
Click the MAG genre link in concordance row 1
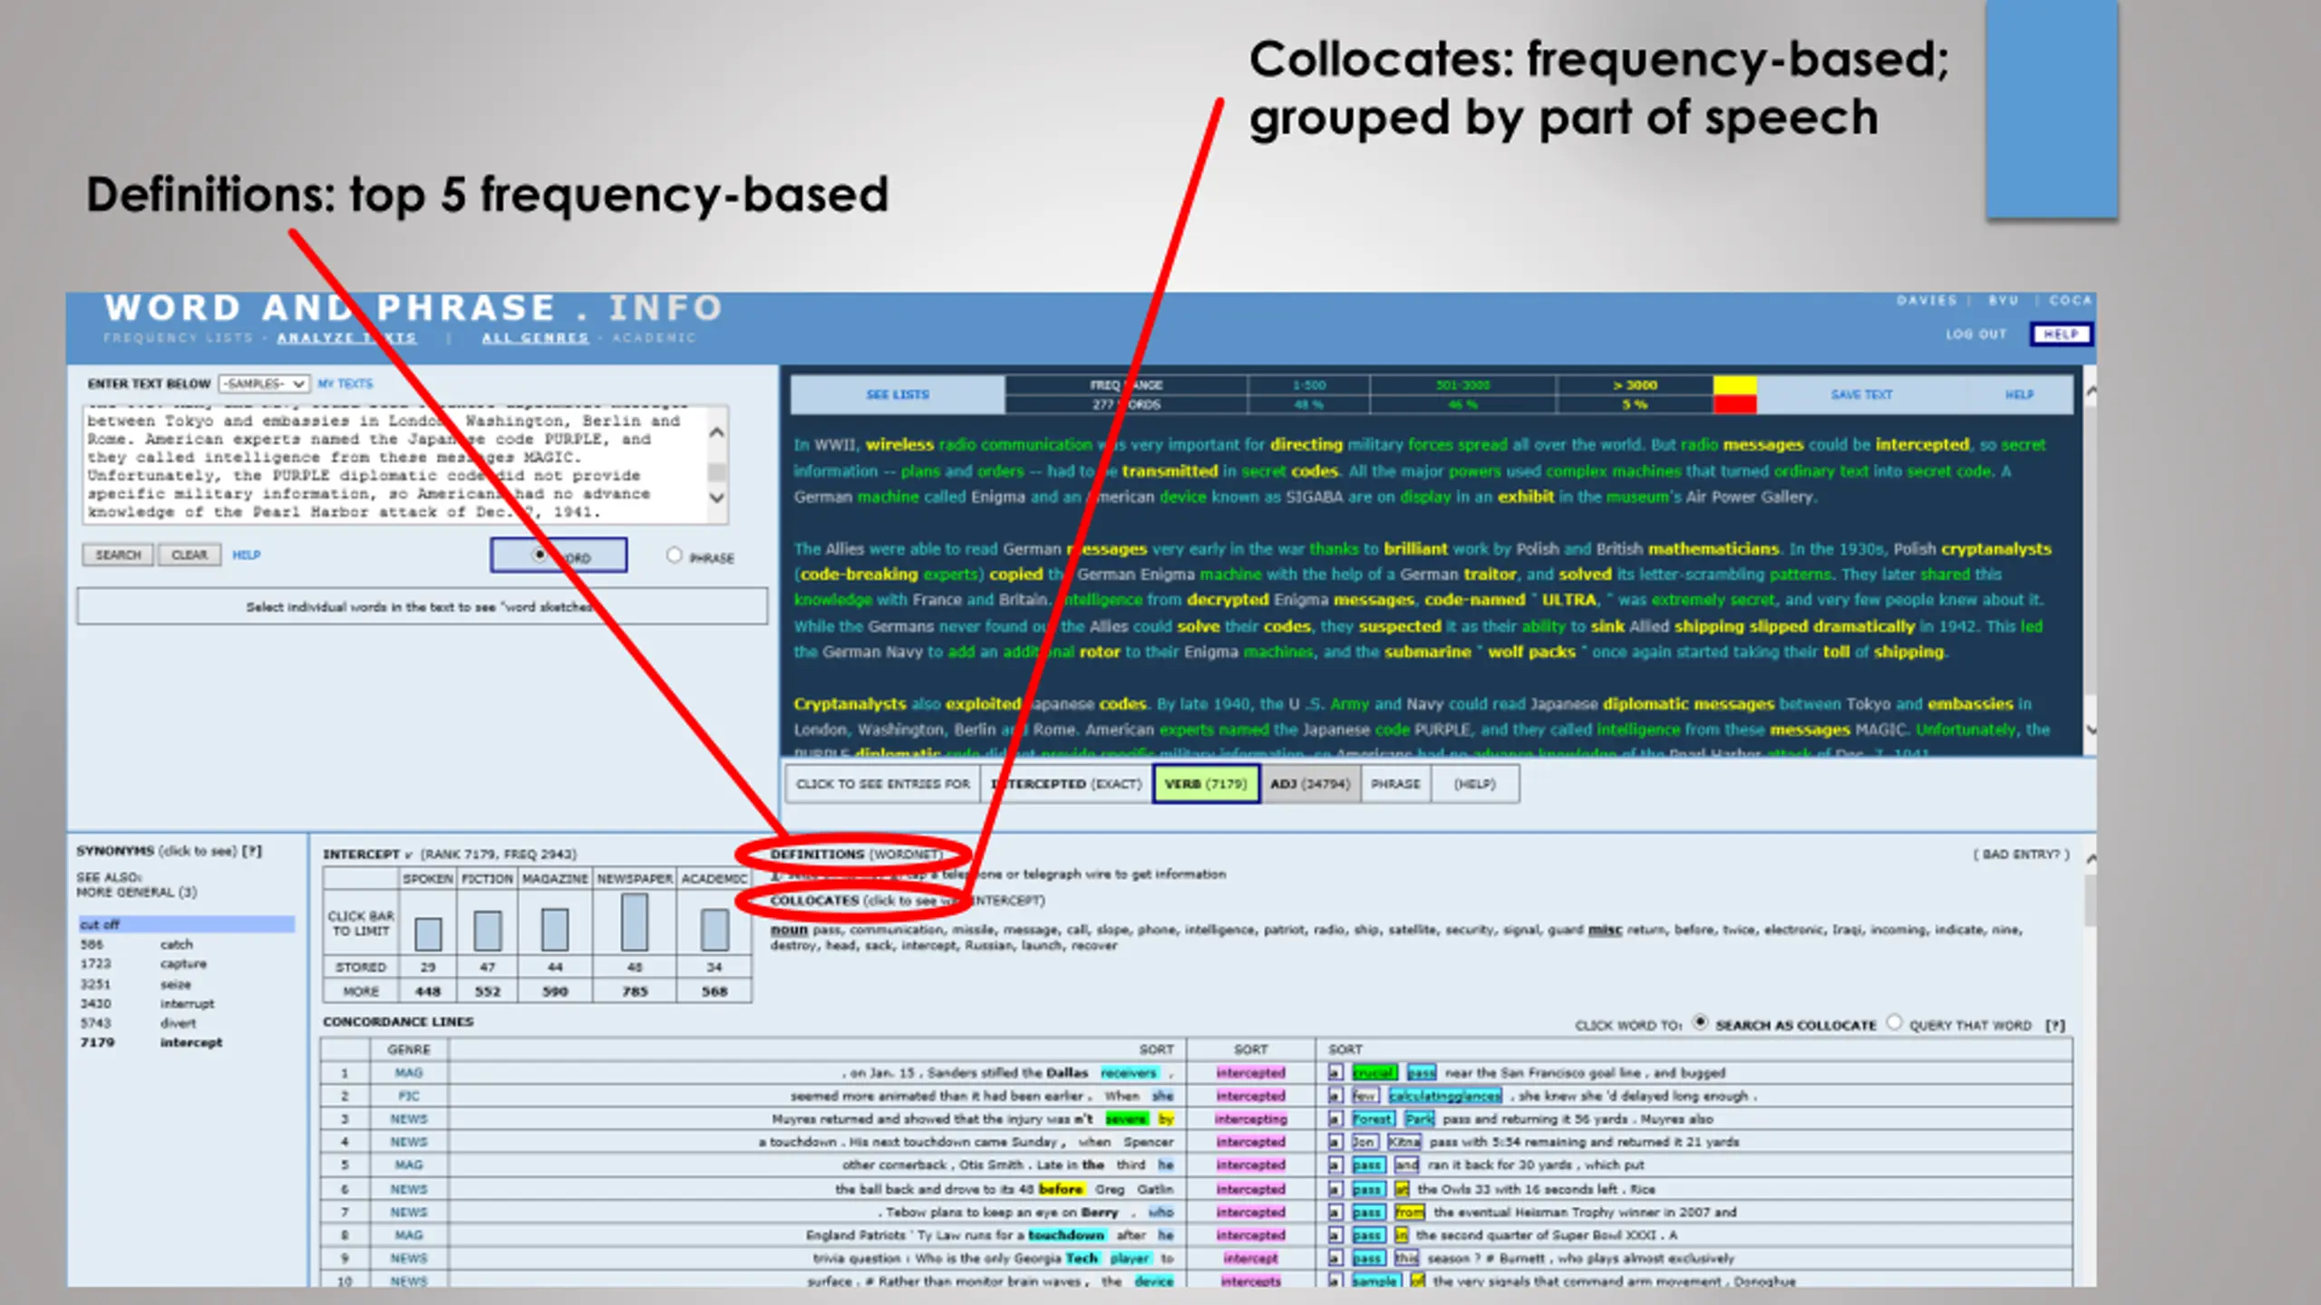[409, 1073]
